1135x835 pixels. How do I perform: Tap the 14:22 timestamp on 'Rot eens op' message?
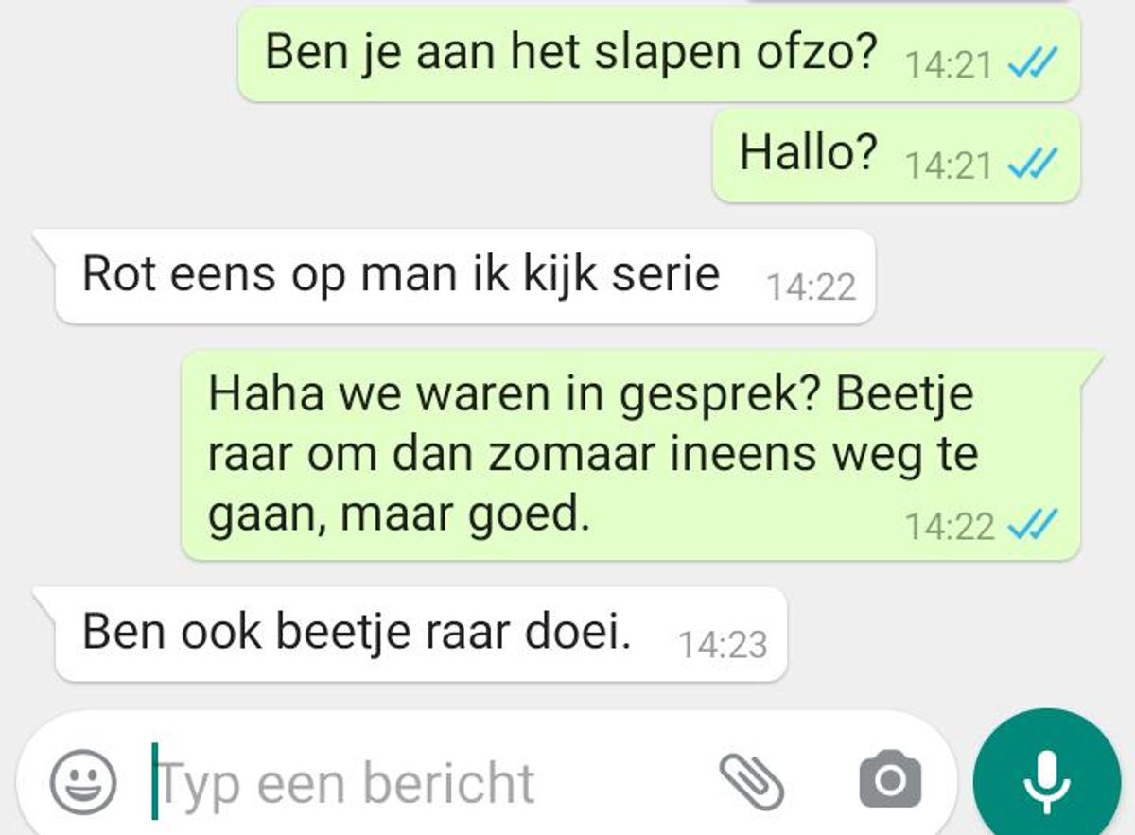tap(811, 287)
